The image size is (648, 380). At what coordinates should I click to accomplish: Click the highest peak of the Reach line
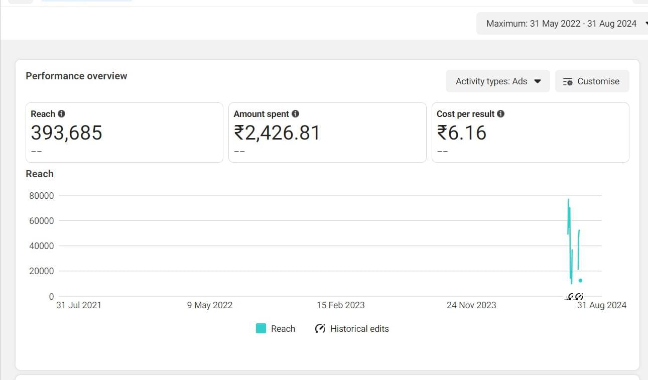coord(568,200)
